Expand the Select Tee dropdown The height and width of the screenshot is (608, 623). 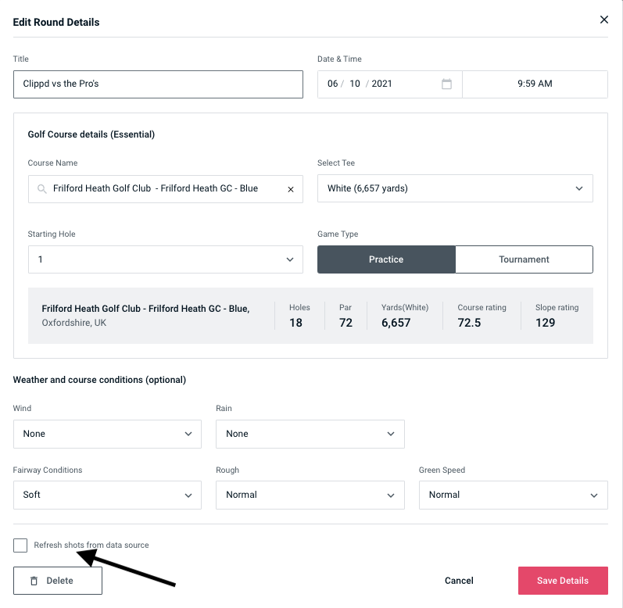(x=455, y=188)
